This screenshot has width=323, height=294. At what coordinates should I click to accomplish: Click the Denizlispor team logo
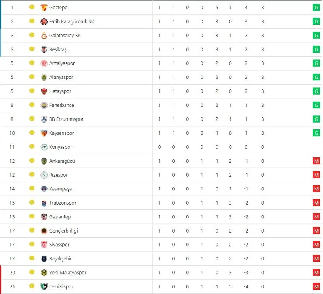pos(44,286)
